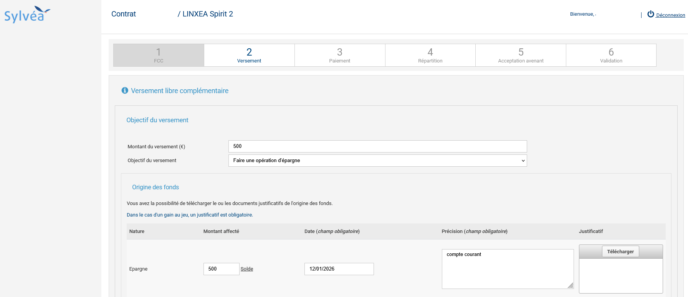Go to step 1 FCC
688x297 pixels.
[159, 55]
